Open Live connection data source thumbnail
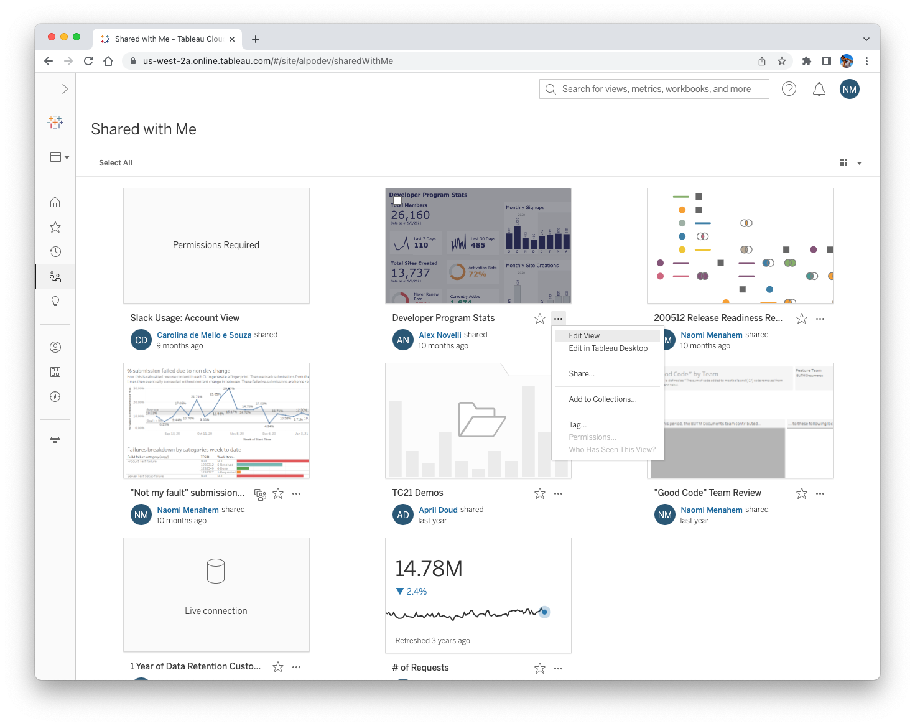This screenshot has height=726, width=915. pos(216,595)
